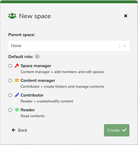Click the red gavel Space manager icon

(x=17, y=66)
